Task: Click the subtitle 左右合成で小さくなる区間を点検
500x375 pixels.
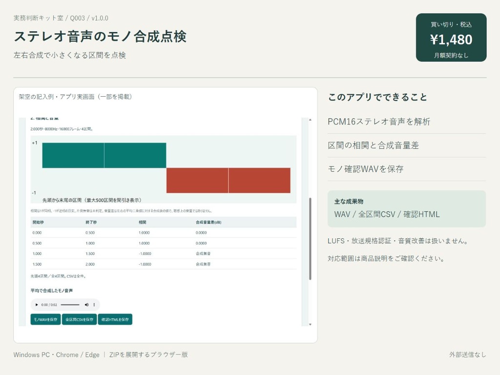Action: 70,55
